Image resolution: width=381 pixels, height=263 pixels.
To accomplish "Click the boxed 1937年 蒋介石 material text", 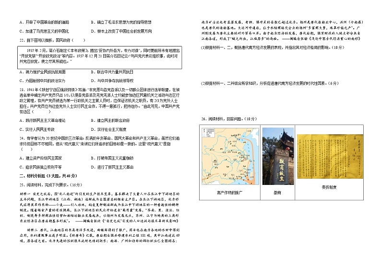I will [100, 57].
